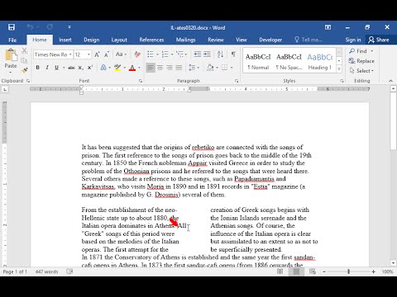Open numbering list dropdown

tap(173, 54)
